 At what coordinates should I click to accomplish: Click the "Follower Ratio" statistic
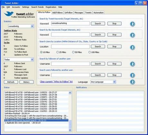[x=20, y=40]
